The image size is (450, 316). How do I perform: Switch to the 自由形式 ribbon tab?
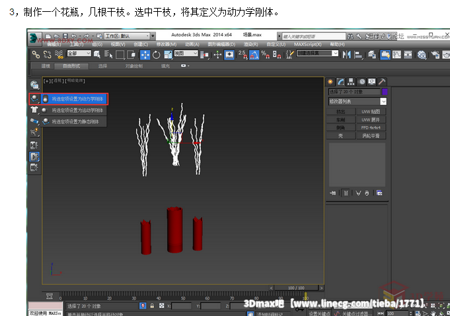71,66
